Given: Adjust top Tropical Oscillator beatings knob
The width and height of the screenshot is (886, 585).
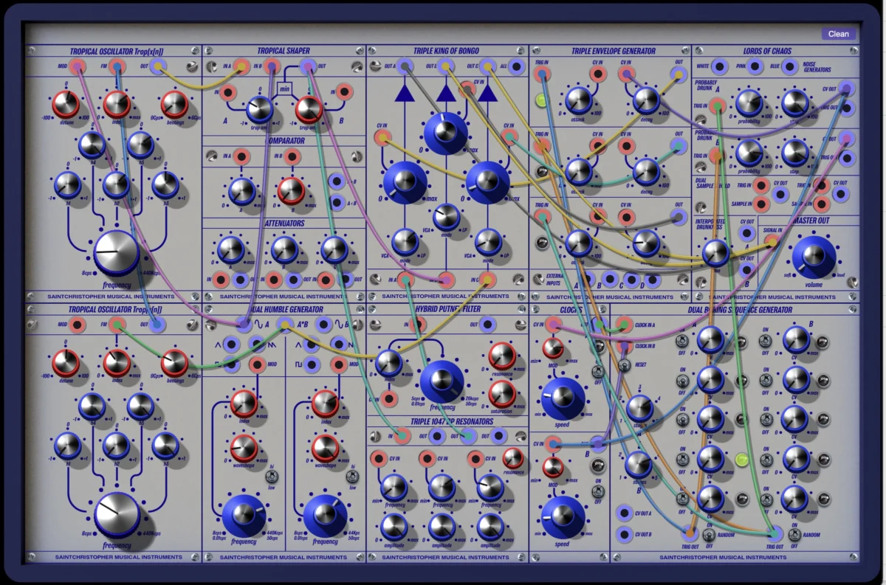Looking at the screenshot, I should 174,105.
